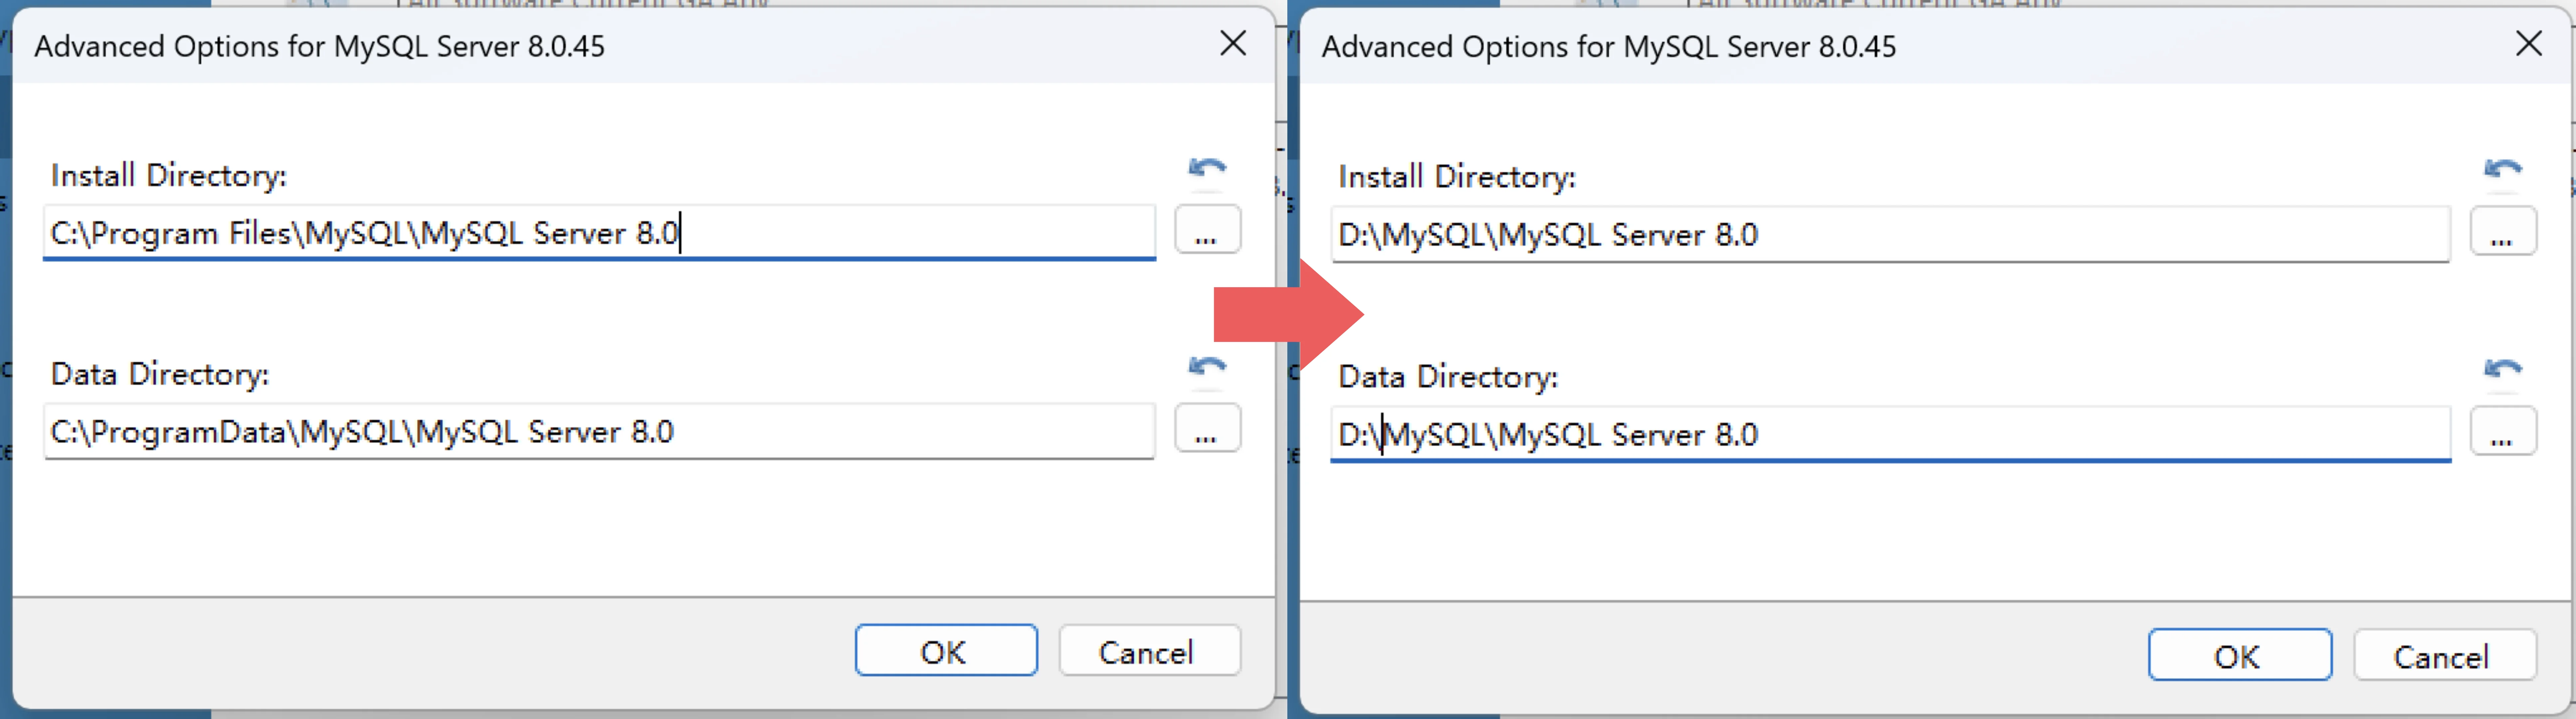Close the left Advanced Options dialog
Viewport: 2576px width, 719px height.
1233,43
